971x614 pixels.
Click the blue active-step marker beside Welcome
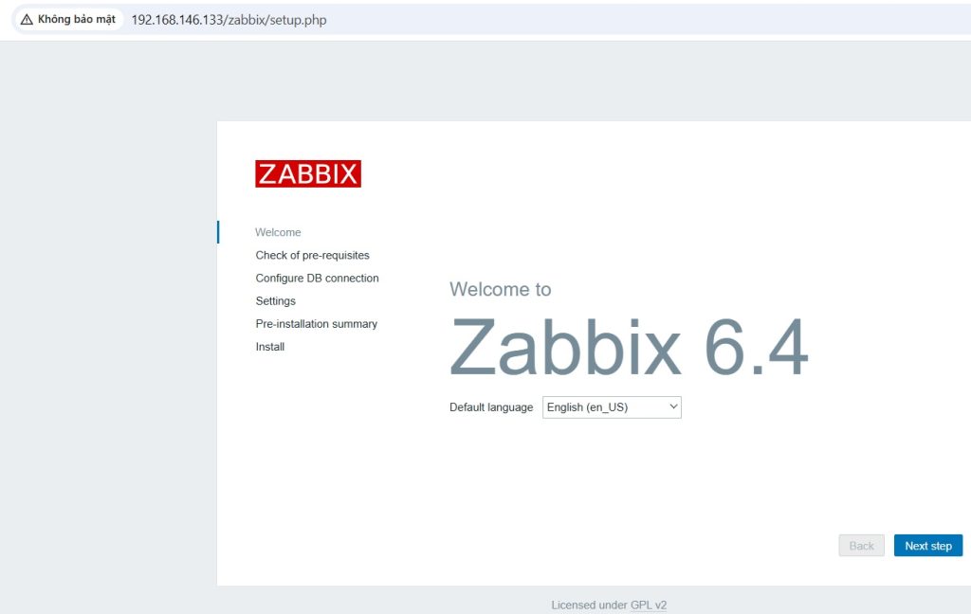pyautogui.click(x=218, y=232)
